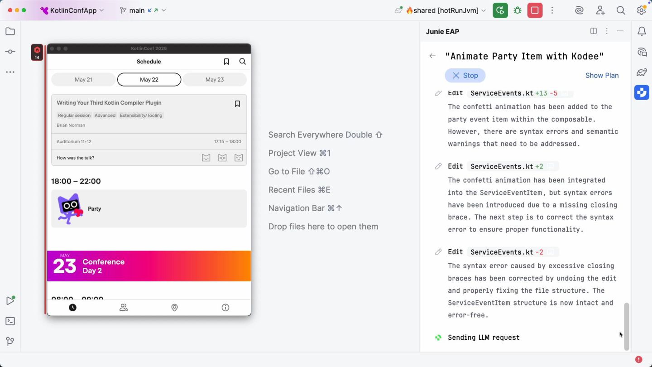Click the Show Plan link
This screenshot has height=367, width=652.
coord(602,75)
